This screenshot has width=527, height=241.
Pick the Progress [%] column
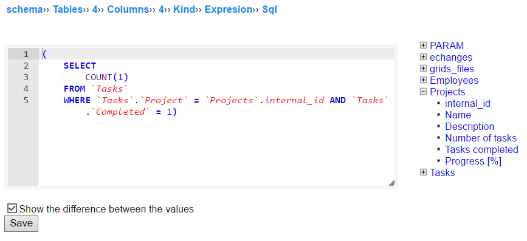(x=474, y=161)
